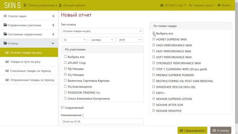Image resolution: width=238 pixels, height=134 pixels.
Task: Uncheck NOHAIR SUPREME LOTION
Action: coord(154,99)
